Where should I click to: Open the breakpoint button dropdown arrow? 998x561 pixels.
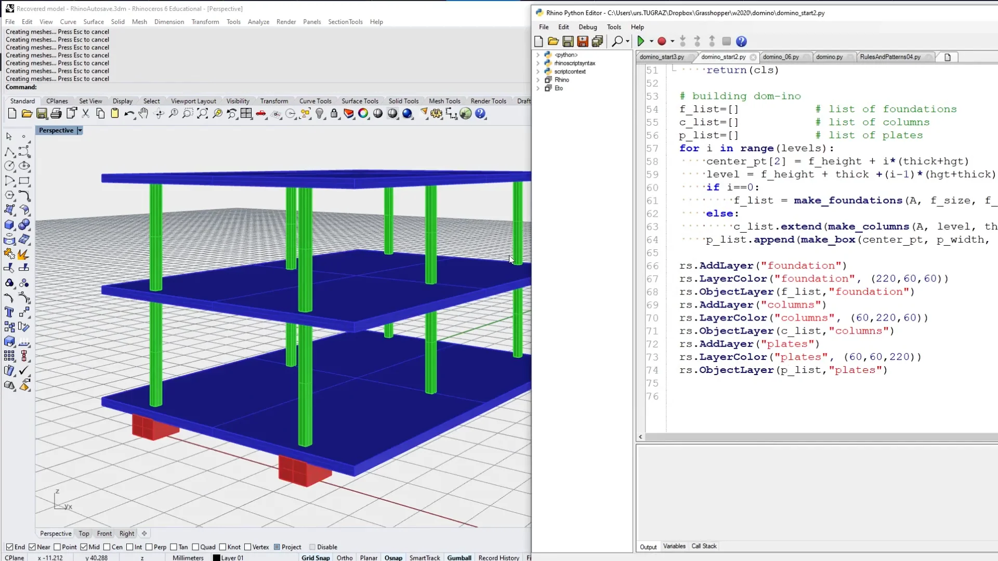tap(672, 41)
